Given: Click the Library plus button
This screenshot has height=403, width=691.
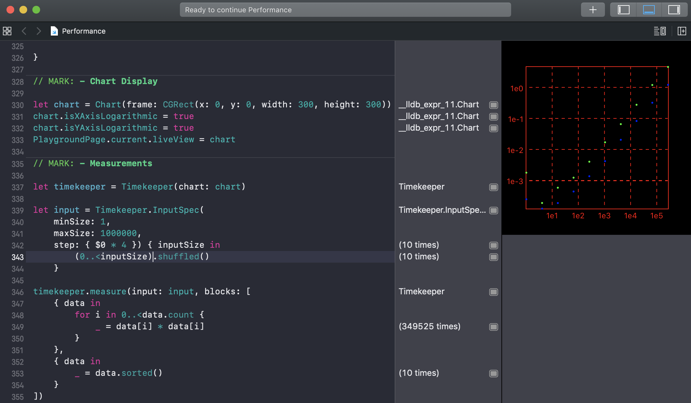Looking at the screenshot, I should coord(593,10).
